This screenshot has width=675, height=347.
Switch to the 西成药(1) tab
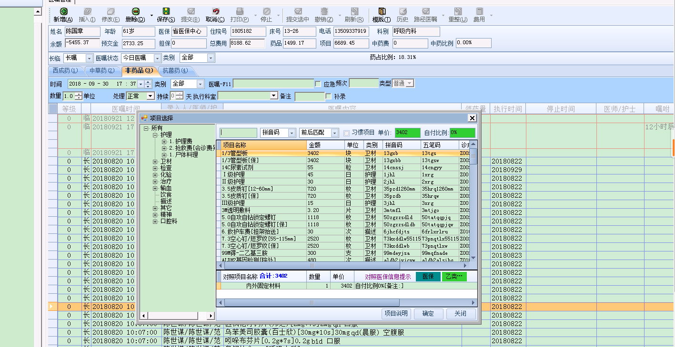(x=65, y=71)
